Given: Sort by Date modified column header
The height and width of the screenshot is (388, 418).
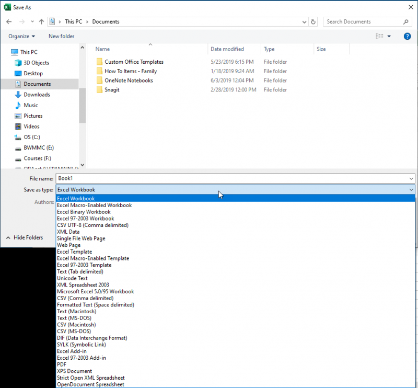Looking at the screenshot, I should click(x=227, y=49).
